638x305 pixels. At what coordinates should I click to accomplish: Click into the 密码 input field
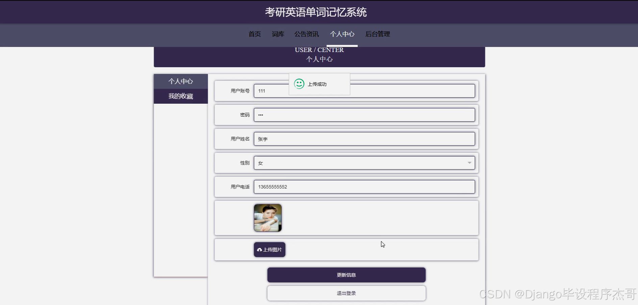click(x=364, y=115)
